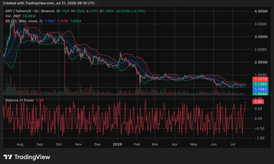Click the open price value O1.1124

[x=63, y=11]
